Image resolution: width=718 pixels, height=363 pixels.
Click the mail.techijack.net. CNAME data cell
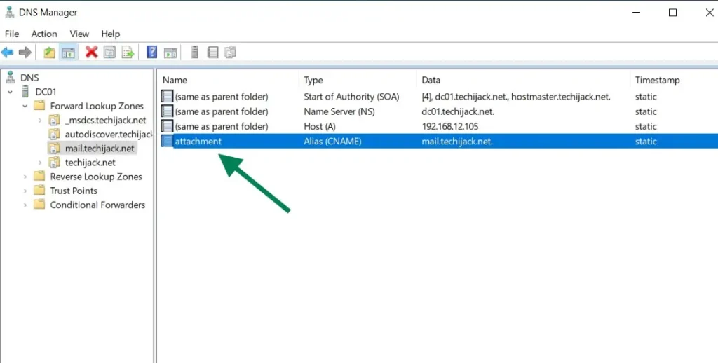point(457,142)
